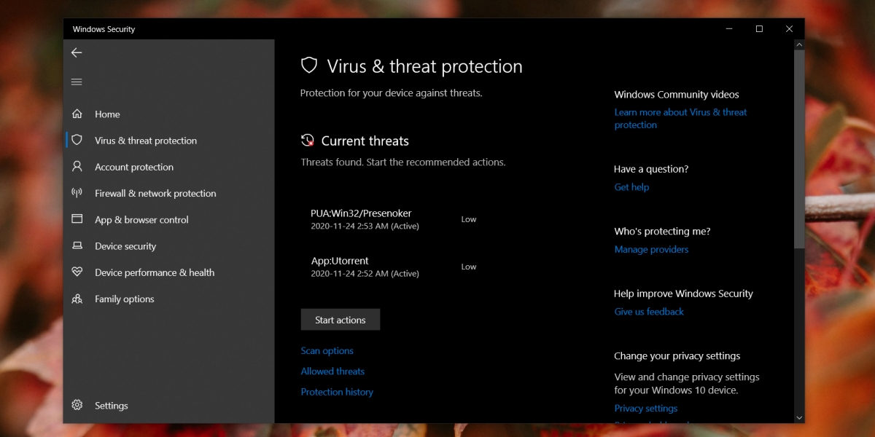Open Protection history link
Viewport: 875px width, 437px height.
[x=337, y=392]
